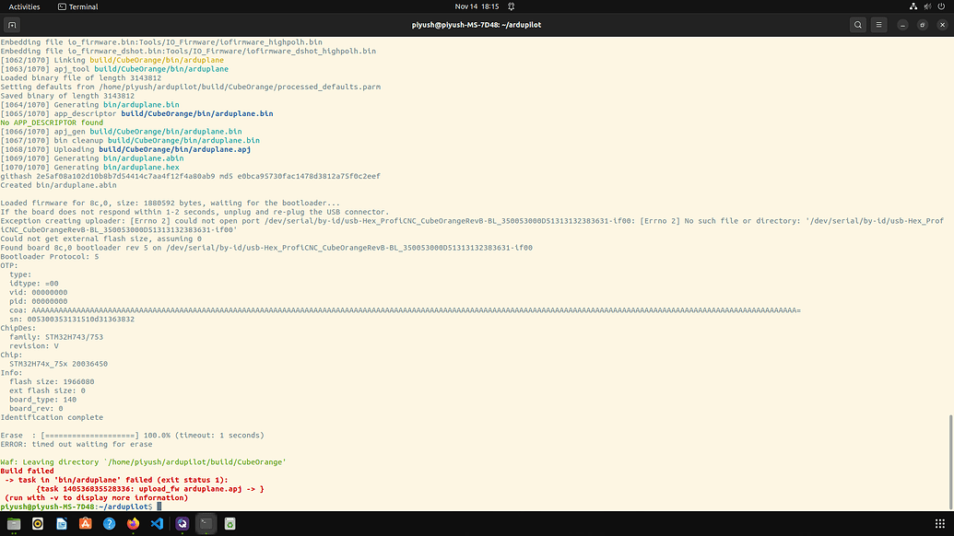Open the clock and calendar panel
This screenshot has height=536, width=954.
pos(477,6)
